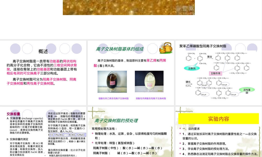This screenshot has height=157, width=262.
Task: Click the heading B 交换容量的测定
Action: point(17,139)
